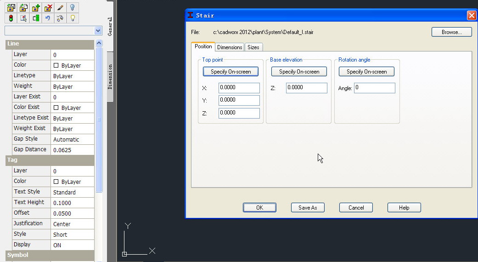Screen dimensions: 478x262
Task: Click the folder icon with red X
Action: click(x=48, y=8)
